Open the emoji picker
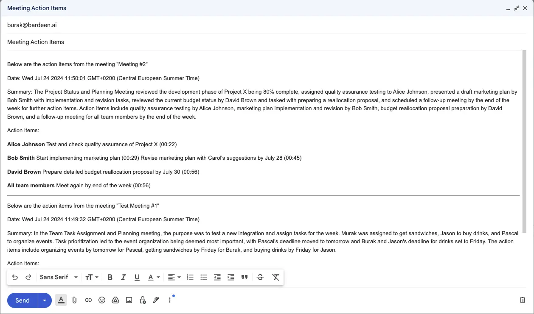534x314 pixels. click(x=102, y=300)
